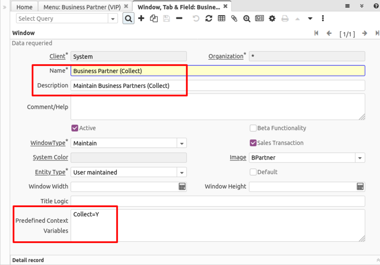Click the Refresh toolbar icon
Viewport: 380px width, 265px height.
(x=209, y=19)
